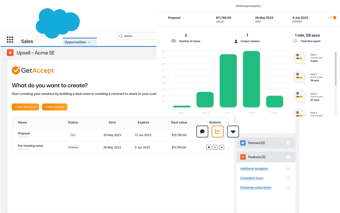Open dropdown next to Enterprise subscription

pos(288,187)
